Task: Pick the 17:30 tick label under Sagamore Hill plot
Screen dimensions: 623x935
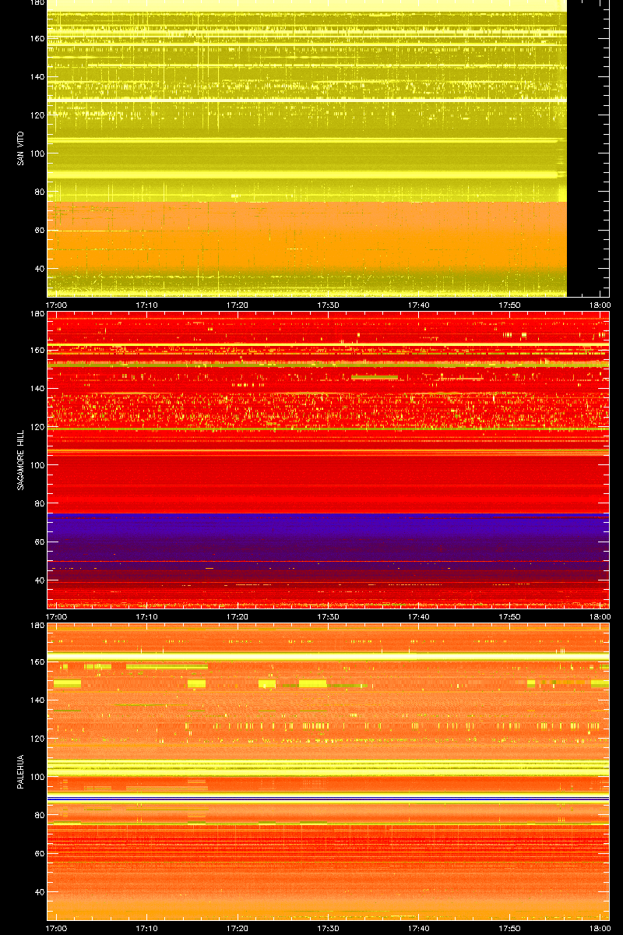Action: [329, 616]
